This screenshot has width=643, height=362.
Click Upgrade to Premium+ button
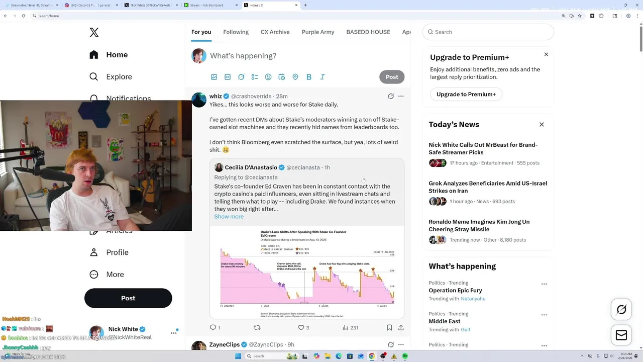(x=466, y=94)
